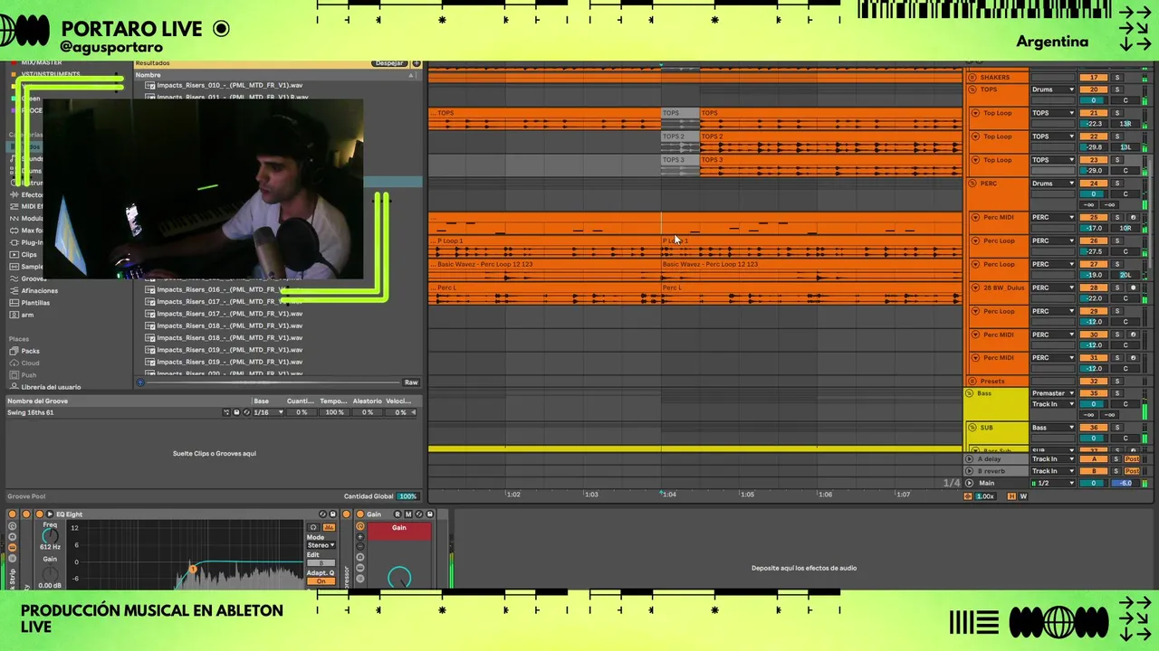Image resolution: width=1159 pixels, height=651 pixels.
Task: Open arm folder in browser
Action: [27, 315]
